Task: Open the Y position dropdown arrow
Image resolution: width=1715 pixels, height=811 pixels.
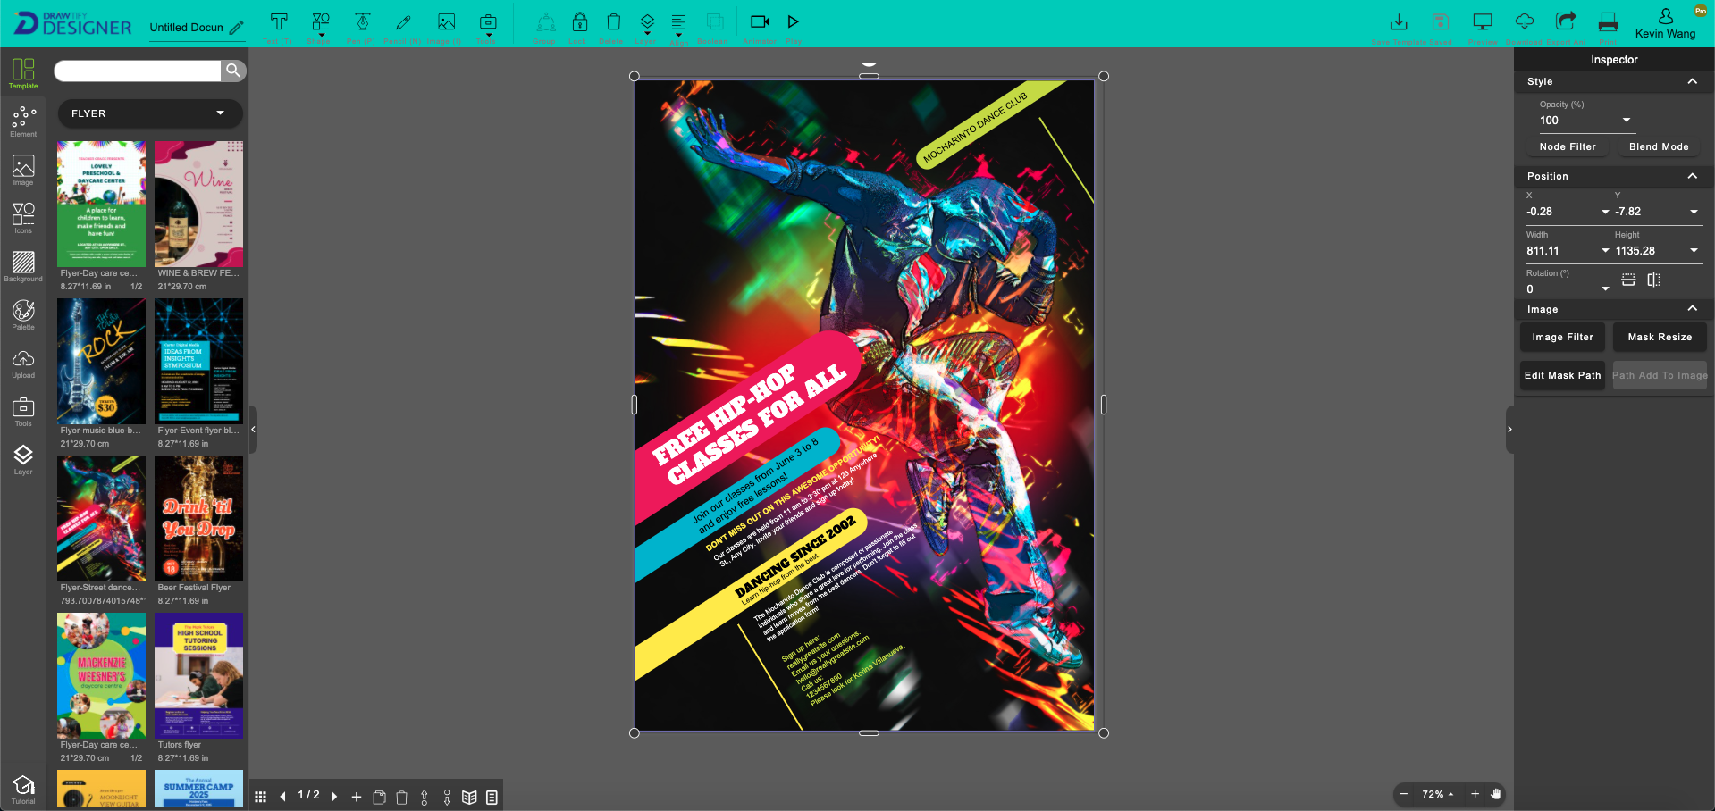Action: 1694,212
